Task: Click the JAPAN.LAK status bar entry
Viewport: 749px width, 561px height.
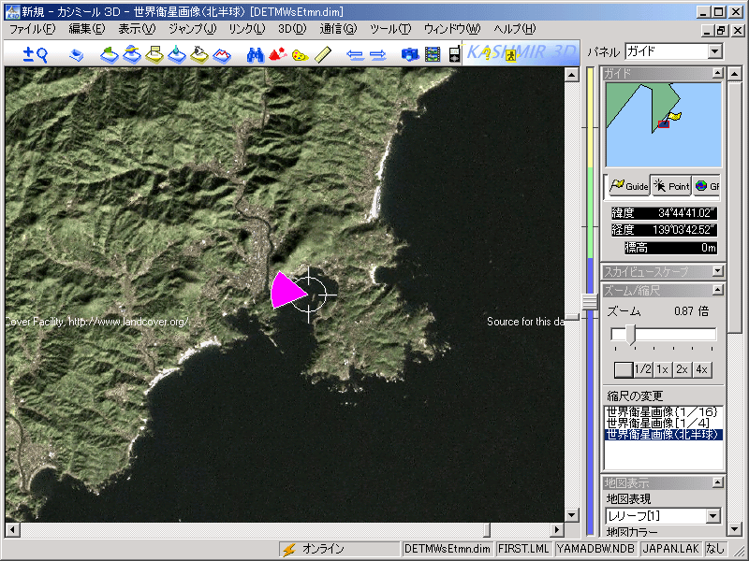Action: point(670,549)
